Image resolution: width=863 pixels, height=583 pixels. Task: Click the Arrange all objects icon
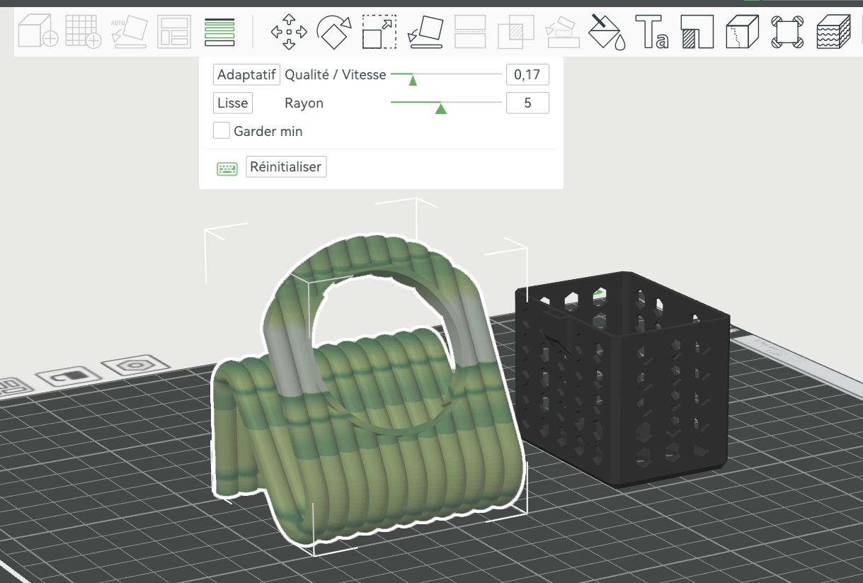[174, 32]
